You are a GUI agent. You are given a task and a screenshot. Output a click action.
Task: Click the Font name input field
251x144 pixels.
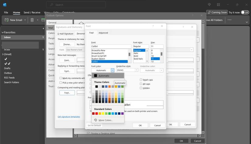pyautogui.click(x=111, y=46)
